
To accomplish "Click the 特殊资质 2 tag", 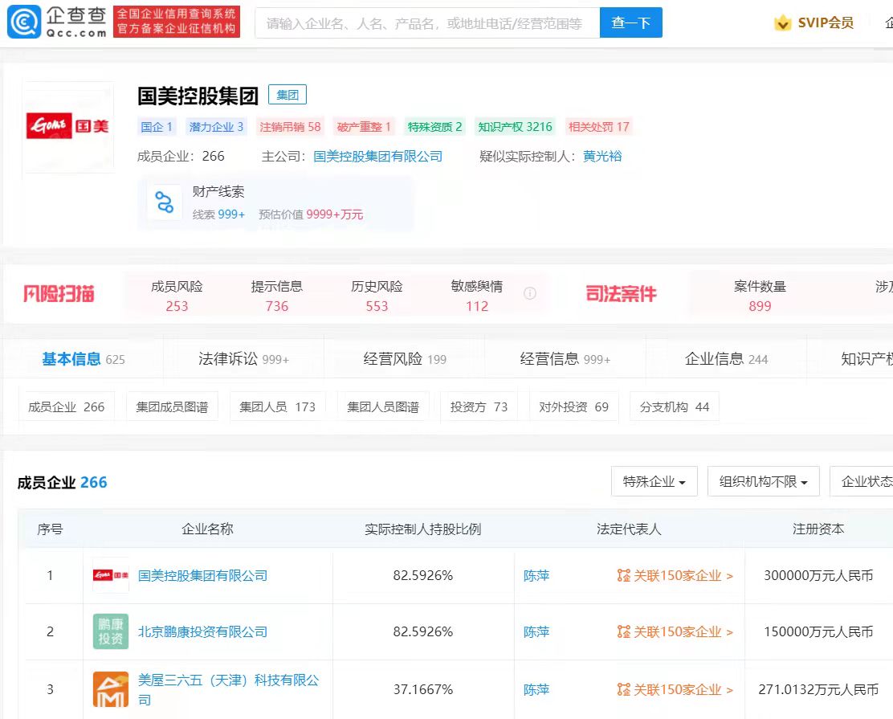I will pyautogui.click(x=434, y=126).
